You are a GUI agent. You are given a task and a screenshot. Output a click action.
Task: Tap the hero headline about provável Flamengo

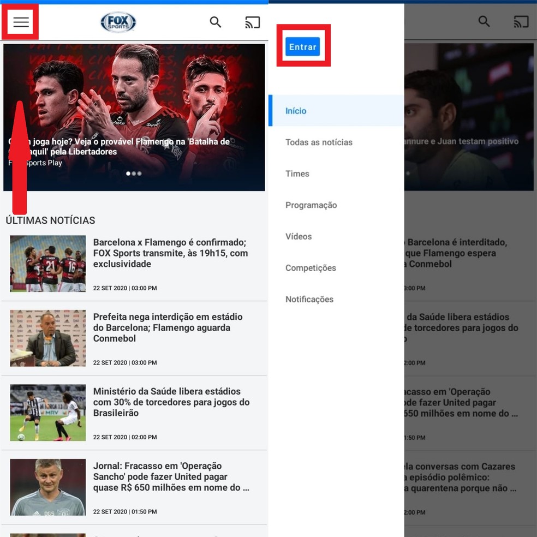pyautogui.click(x=119, y=147)
